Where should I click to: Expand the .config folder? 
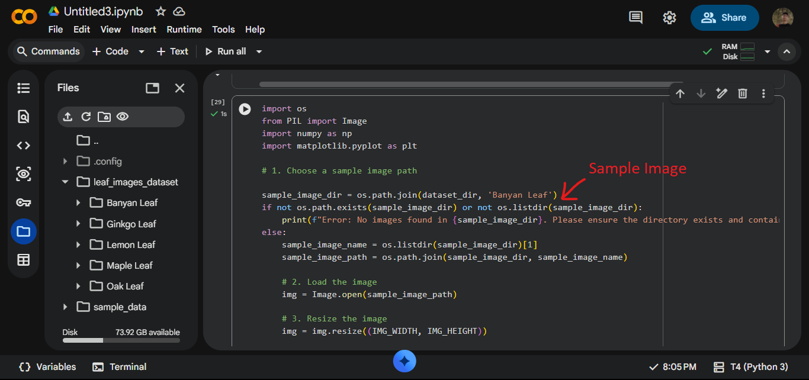pyautogui.click(x=65, y=160)
